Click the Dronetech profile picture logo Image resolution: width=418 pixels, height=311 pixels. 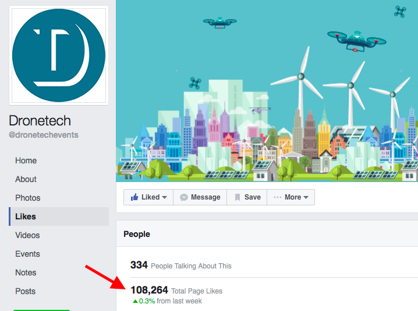pos(59,55)
